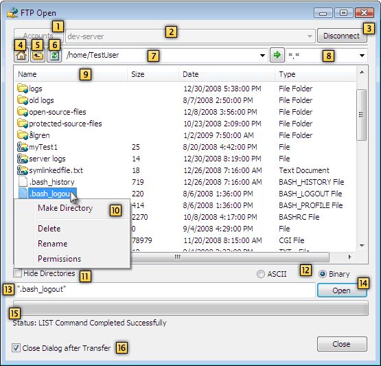381x366 pixels.
Task: Select the logs folder icon
Action: click(x=23, y=88)
